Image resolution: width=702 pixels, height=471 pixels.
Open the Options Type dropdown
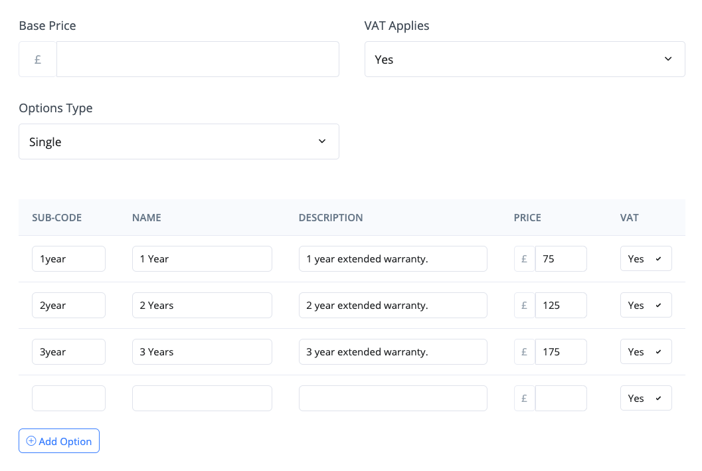[179, 141]
